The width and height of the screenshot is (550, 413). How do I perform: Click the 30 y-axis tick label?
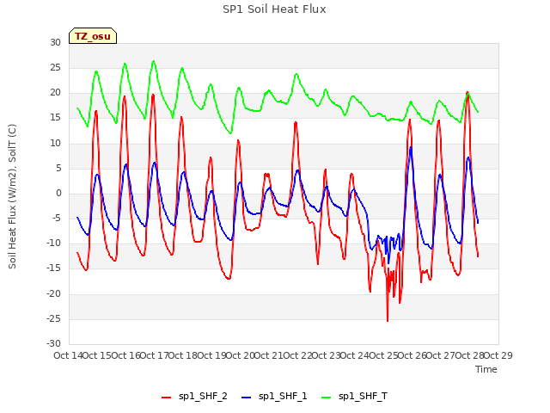click(55, 42)
